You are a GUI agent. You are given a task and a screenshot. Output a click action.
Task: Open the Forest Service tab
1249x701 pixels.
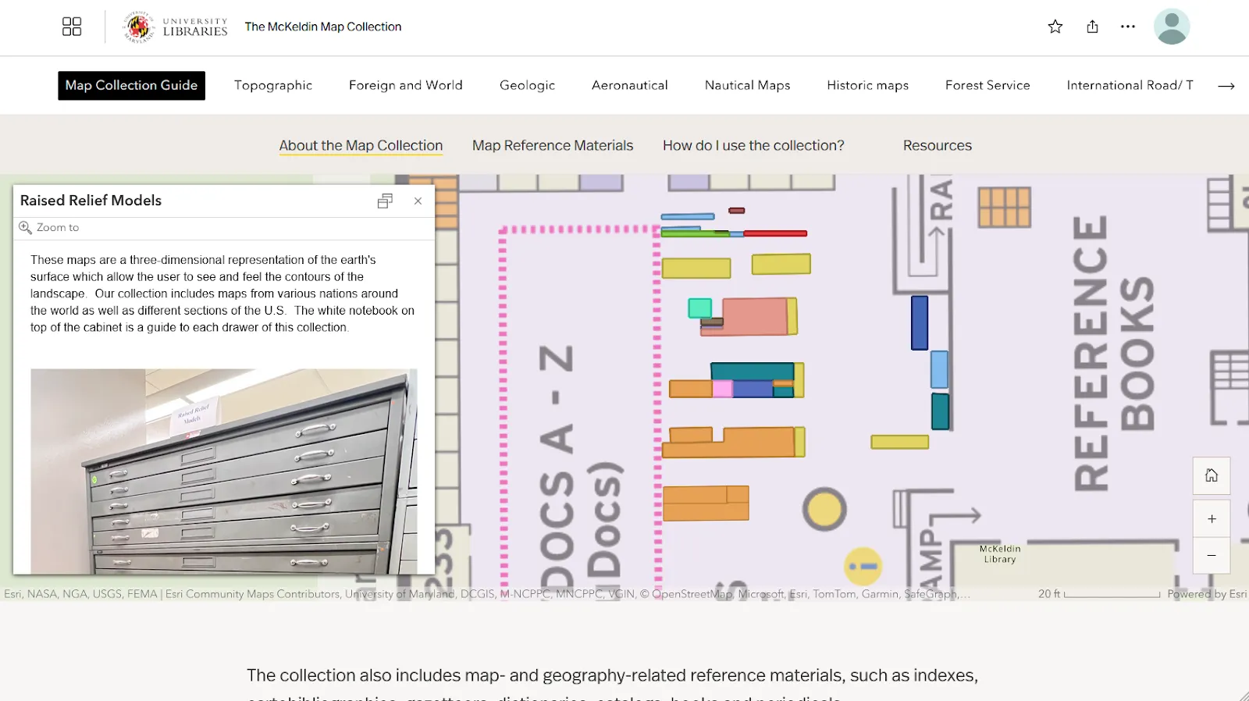coord(987,85)
